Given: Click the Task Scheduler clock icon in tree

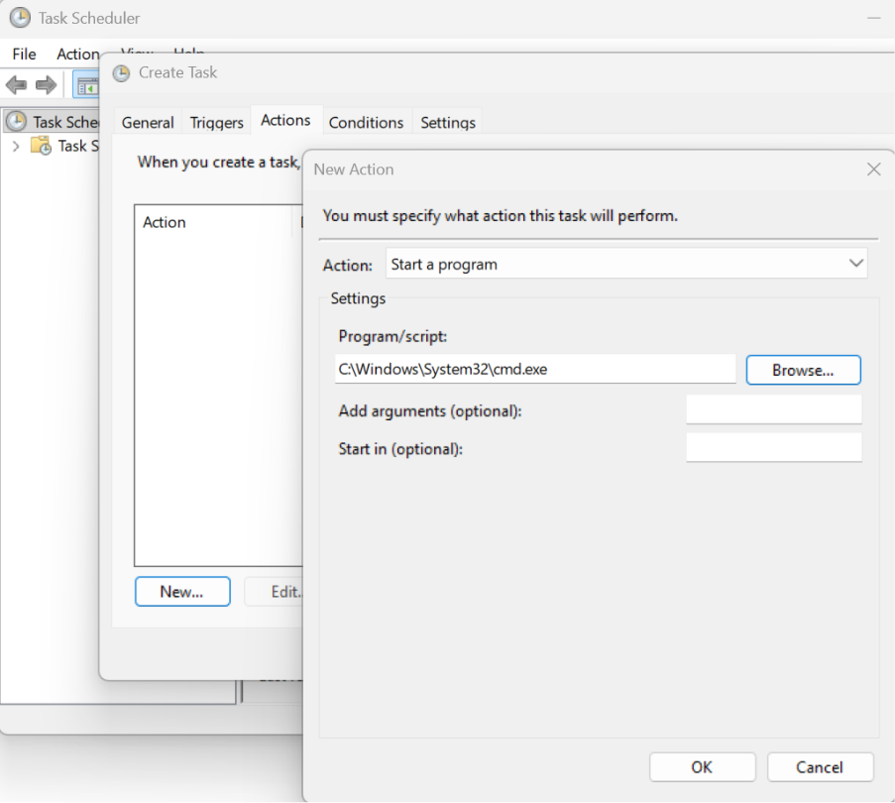Looking at the screenshot, I should point(16,121).
